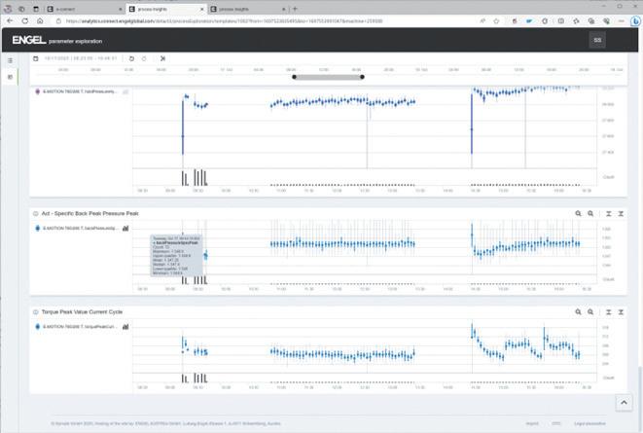Click right handle of time range slider

[x=362, y=77]
